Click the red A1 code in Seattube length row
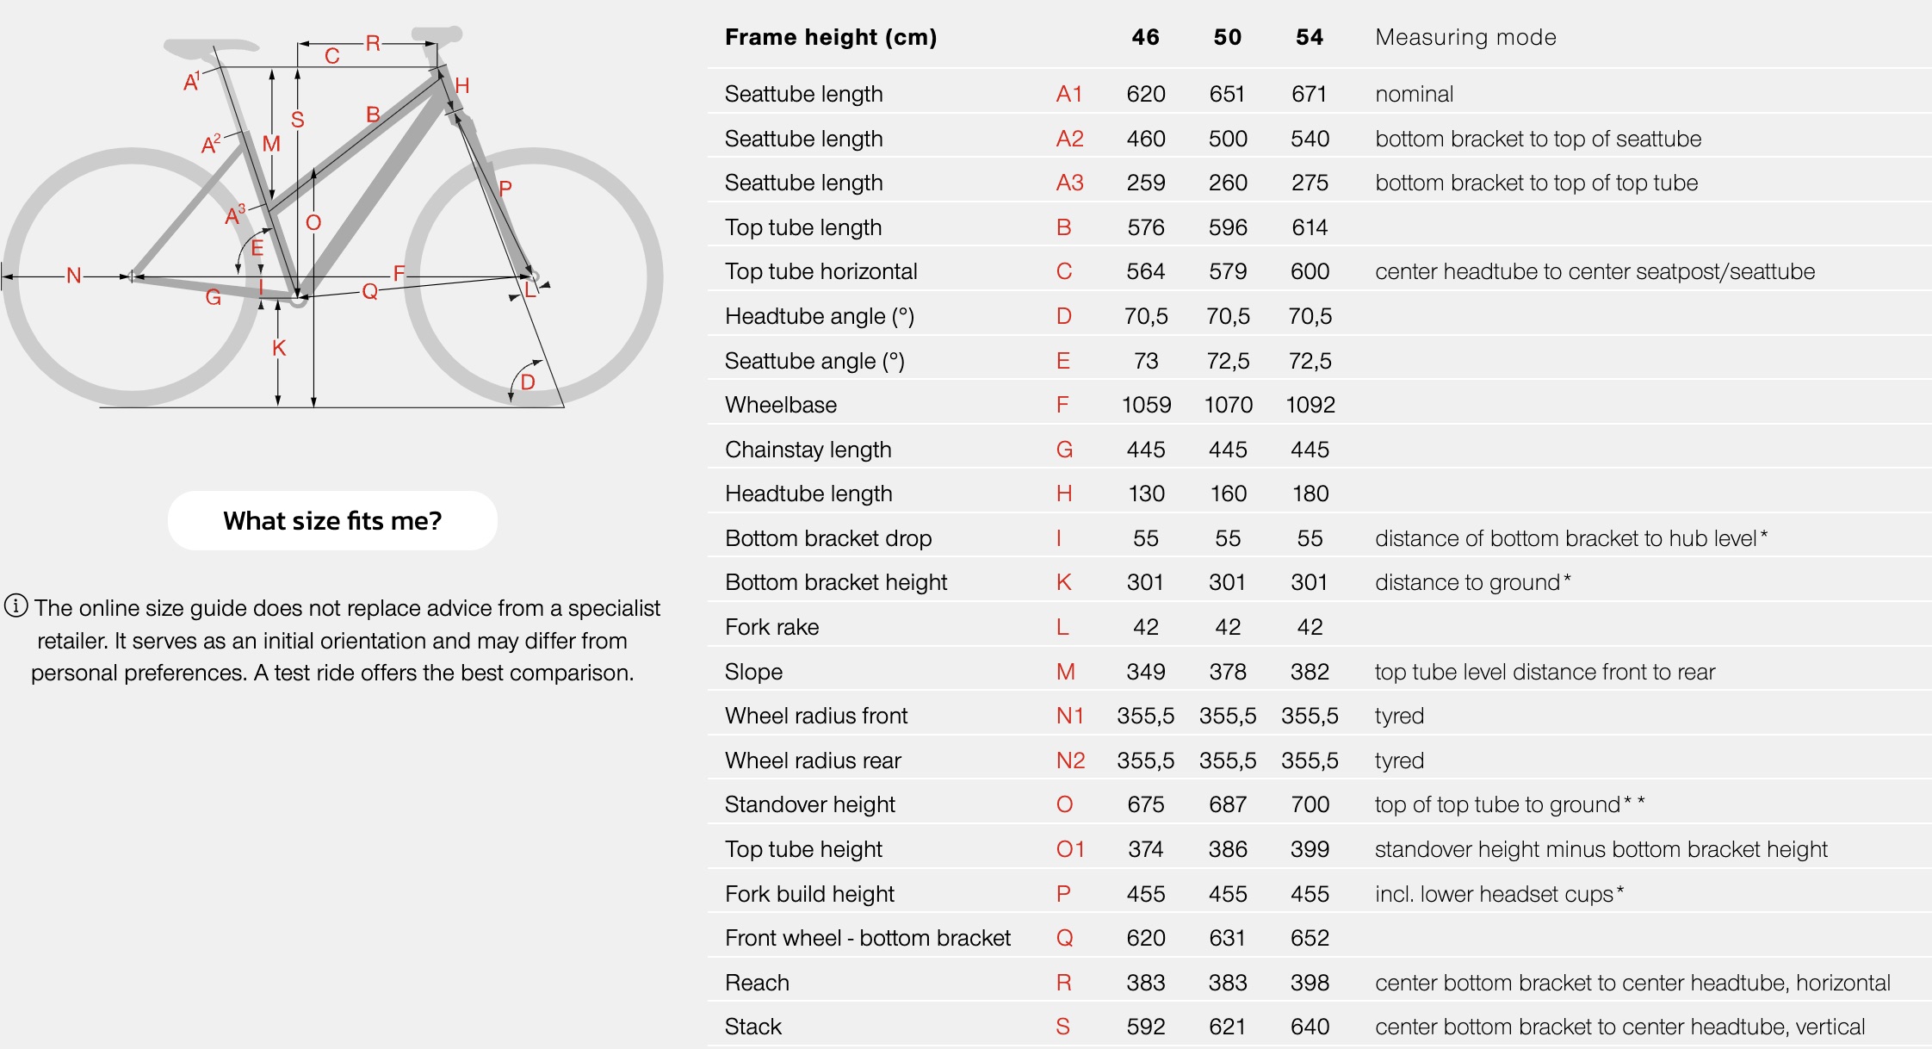The image size is (1932, 1049). [1069, 94]
